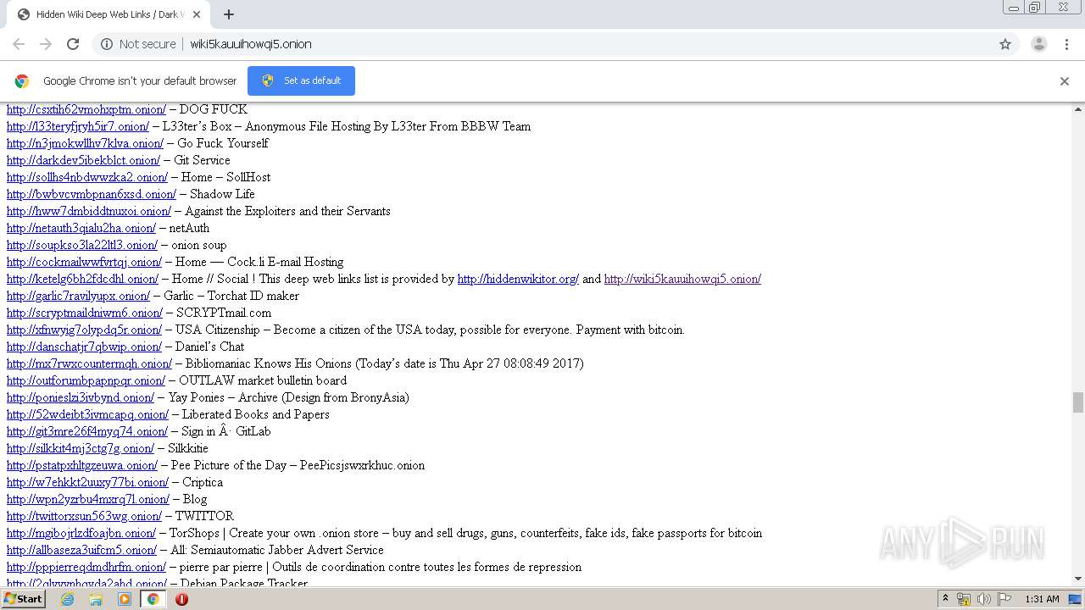
Task: Open the silkkit4mj3ctg7g.onion link
Action: [x=81, y=448]
